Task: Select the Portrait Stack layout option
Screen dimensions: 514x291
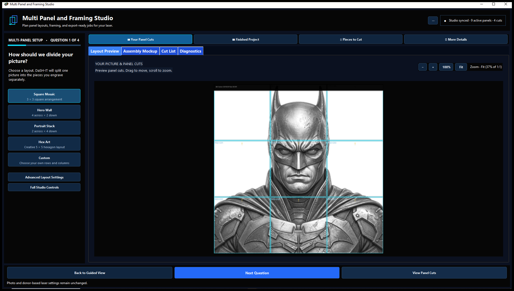Action: (x=44, y=128)
